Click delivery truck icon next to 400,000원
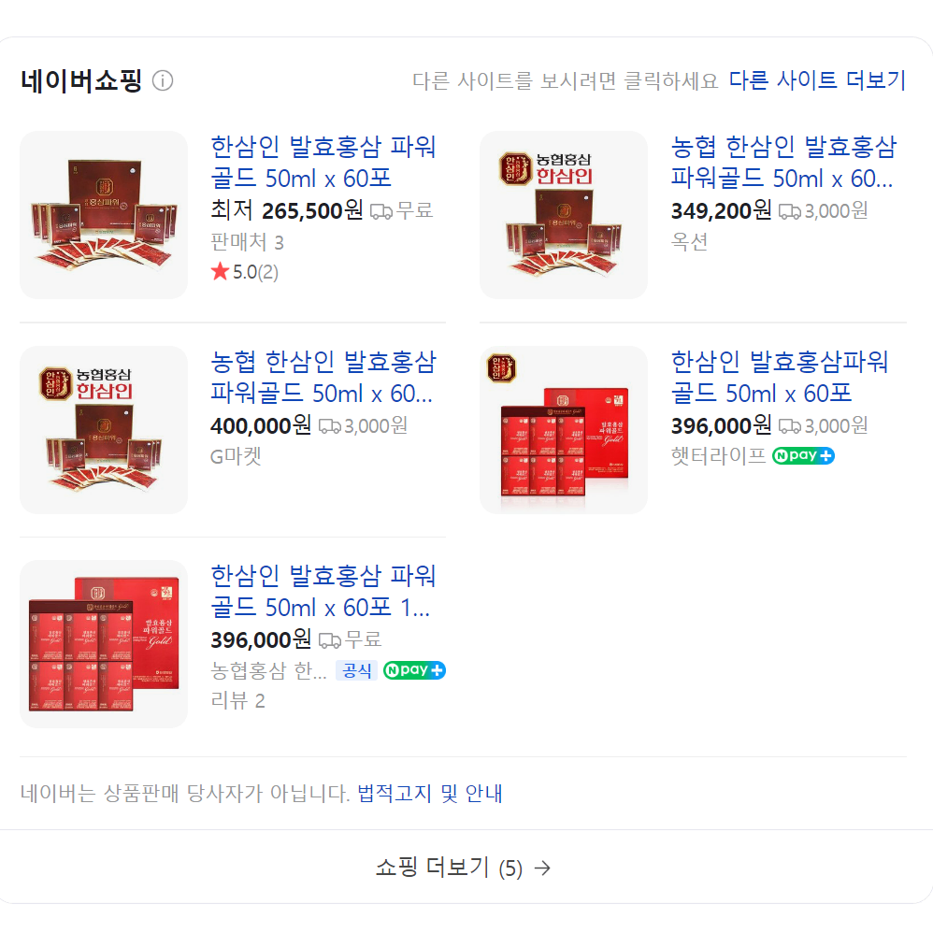Screen dimensions: 933x933 pyautogui.click(x=330, y=426)
